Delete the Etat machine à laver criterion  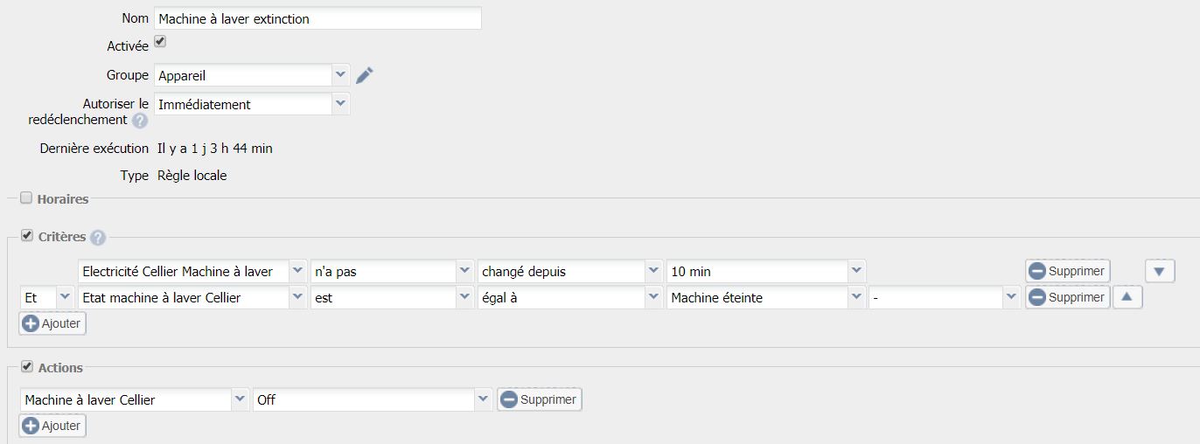tap(1067, 297)
